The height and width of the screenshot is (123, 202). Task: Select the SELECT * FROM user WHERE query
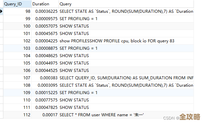tap(102, 115)
